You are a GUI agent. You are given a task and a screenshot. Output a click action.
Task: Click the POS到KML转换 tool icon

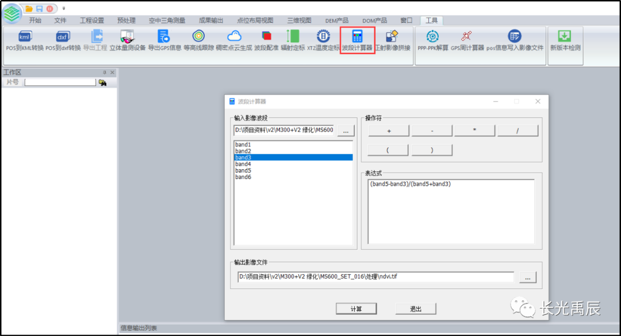[25, 37]
